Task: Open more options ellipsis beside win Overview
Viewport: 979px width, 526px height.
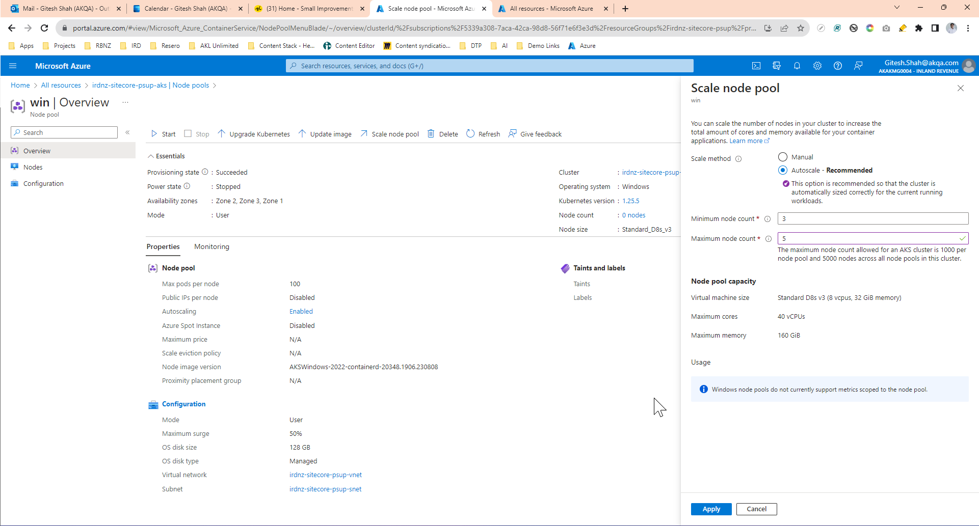Action: point(125,102)
